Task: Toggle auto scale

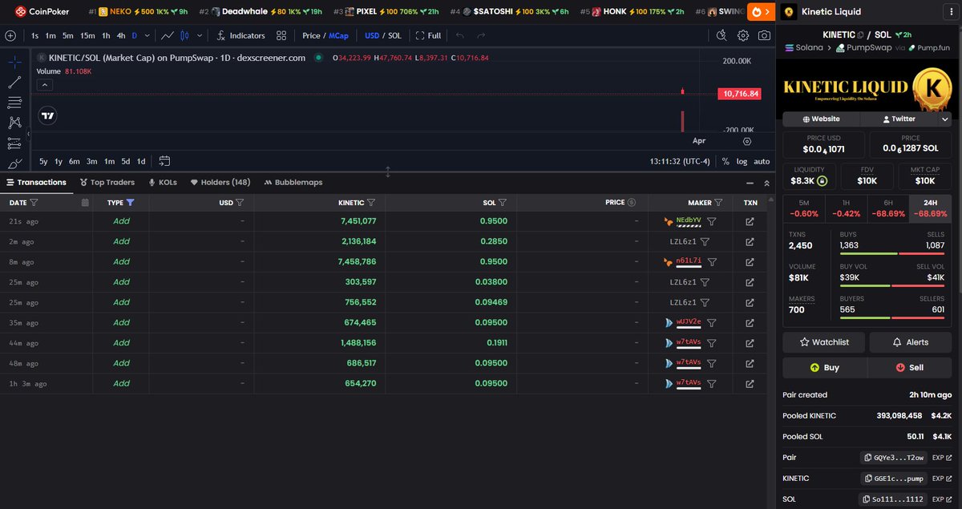Action: (x=762, y=161)
